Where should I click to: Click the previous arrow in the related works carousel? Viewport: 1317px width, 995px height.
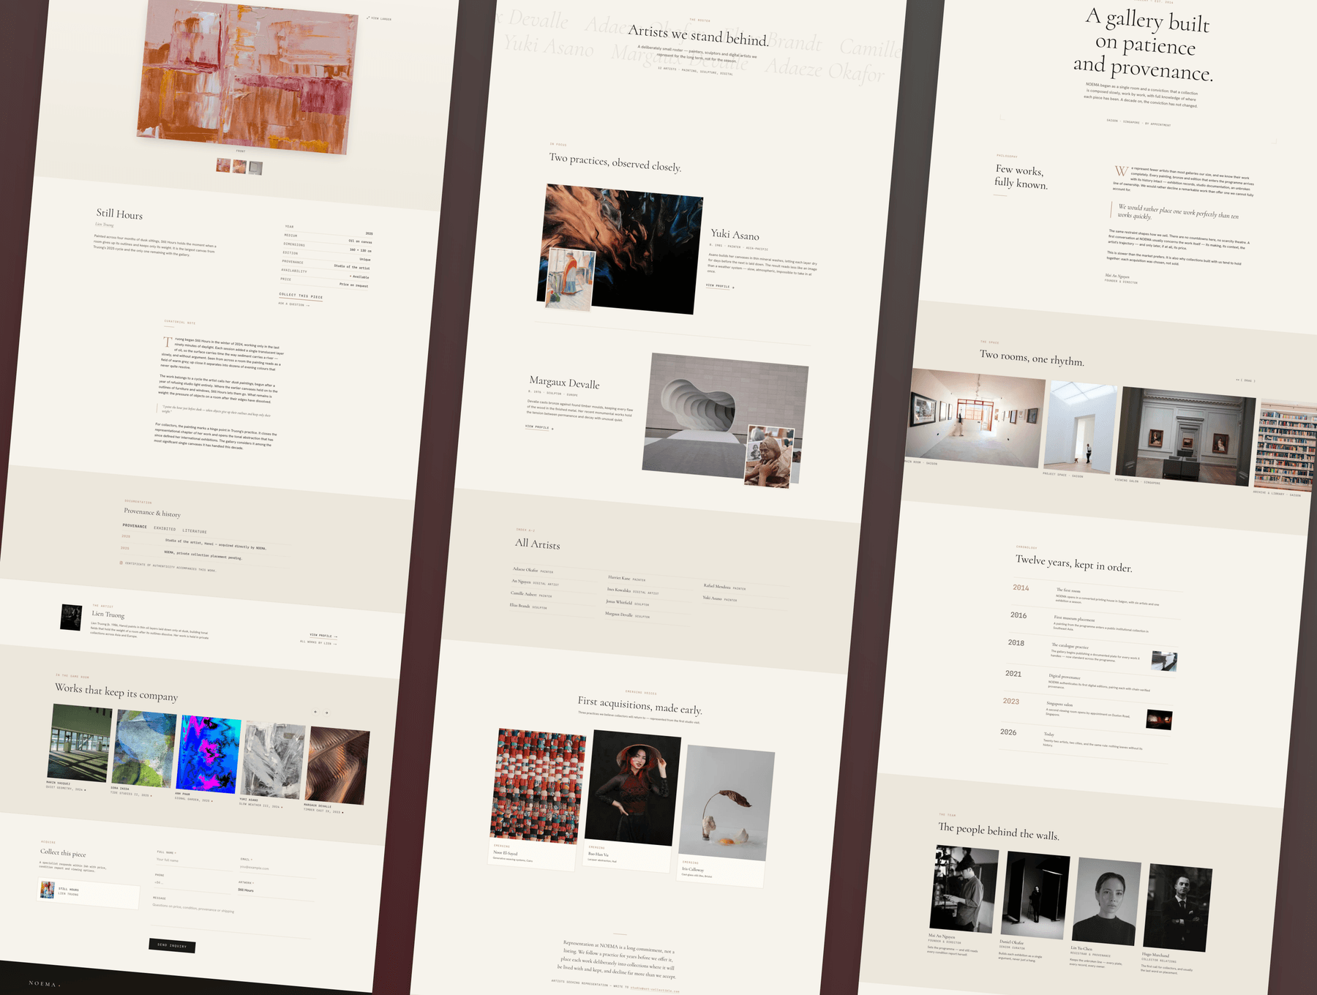[315, 711]
